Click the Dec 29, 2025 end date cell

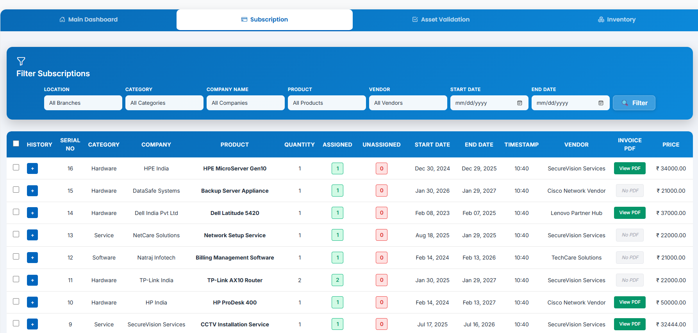(x=479, y=168)
